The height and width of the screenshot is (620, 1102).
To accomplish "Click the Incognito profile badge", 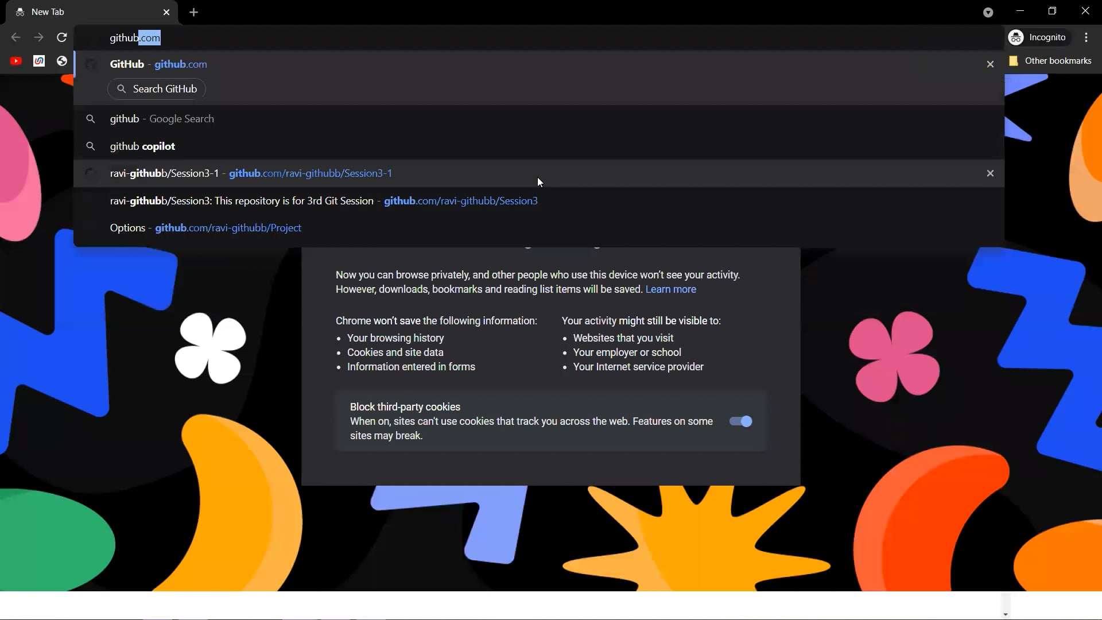I will pyautogui.click(x=1039, y=37).
